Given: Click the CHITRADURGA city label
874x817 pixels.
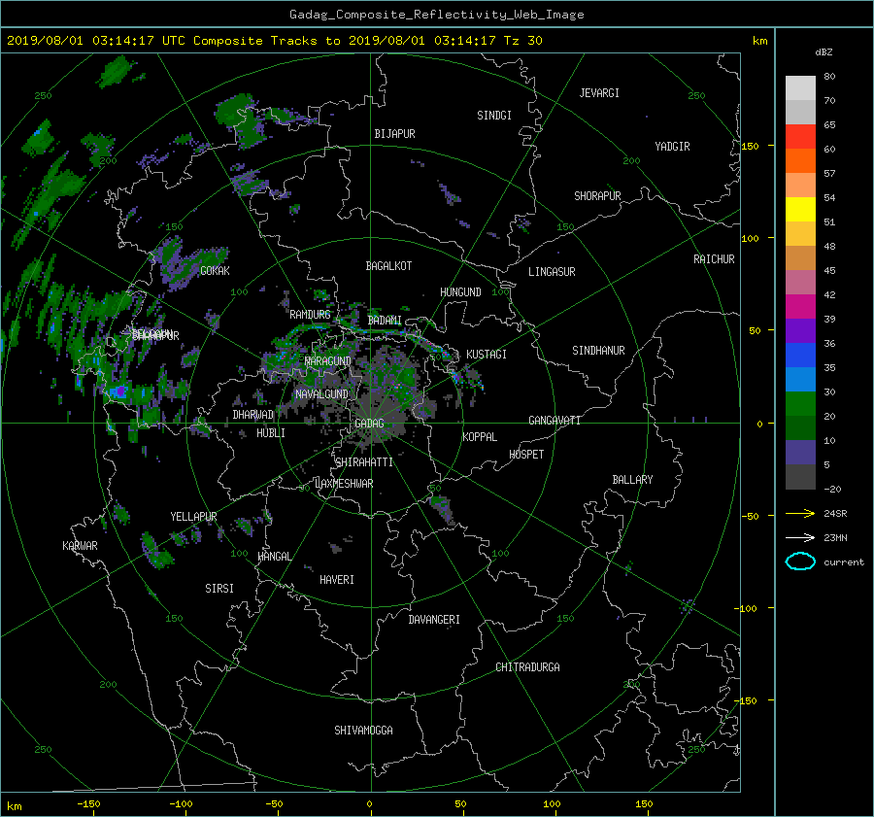Looking at the screenshot, I should pos(527,667).
